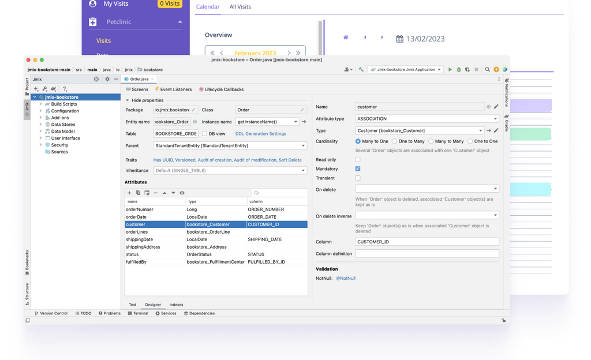Enable the DB view checkbox
Image resolution: width=591 pixels, height=360 pixels.
coord(205,133)
